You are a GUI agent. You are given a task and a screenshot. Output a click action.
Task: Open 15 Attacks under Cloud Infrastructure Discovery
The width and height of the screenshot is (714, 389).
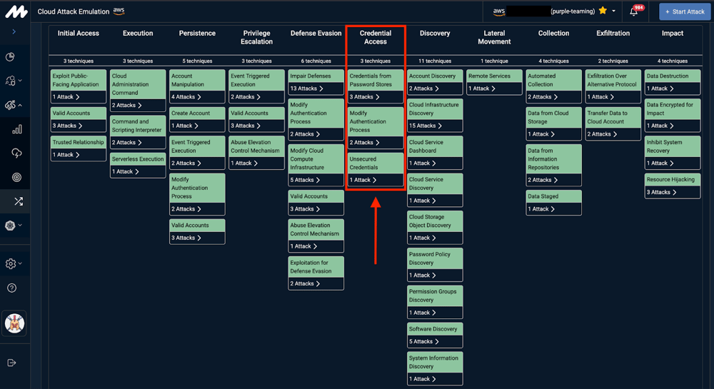(425, 126)
